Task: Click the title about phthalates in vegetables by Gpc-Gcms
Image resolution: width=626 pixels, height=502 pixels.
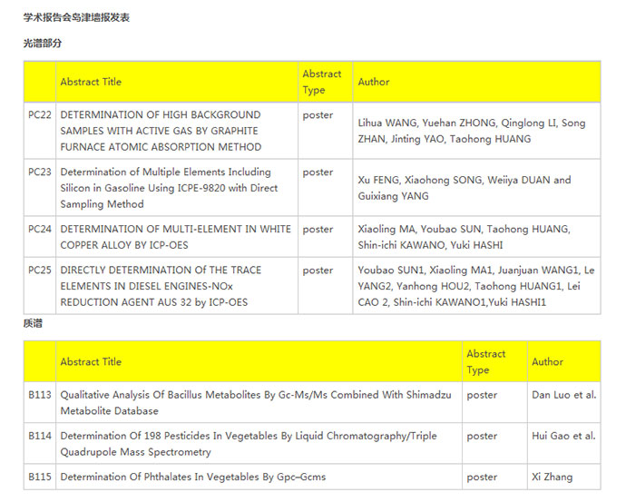Action: click(x=193, y=477)
